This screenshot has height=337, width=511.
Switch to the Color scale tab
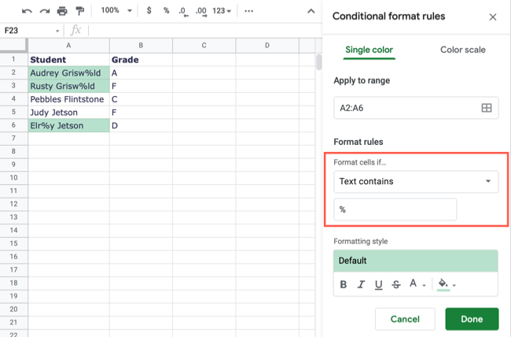(462, 50)
